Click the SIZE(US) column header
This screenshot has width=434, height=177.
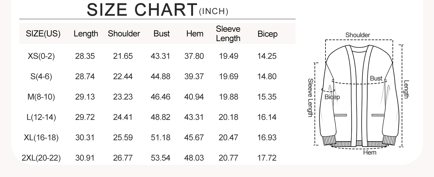[43, 34]
